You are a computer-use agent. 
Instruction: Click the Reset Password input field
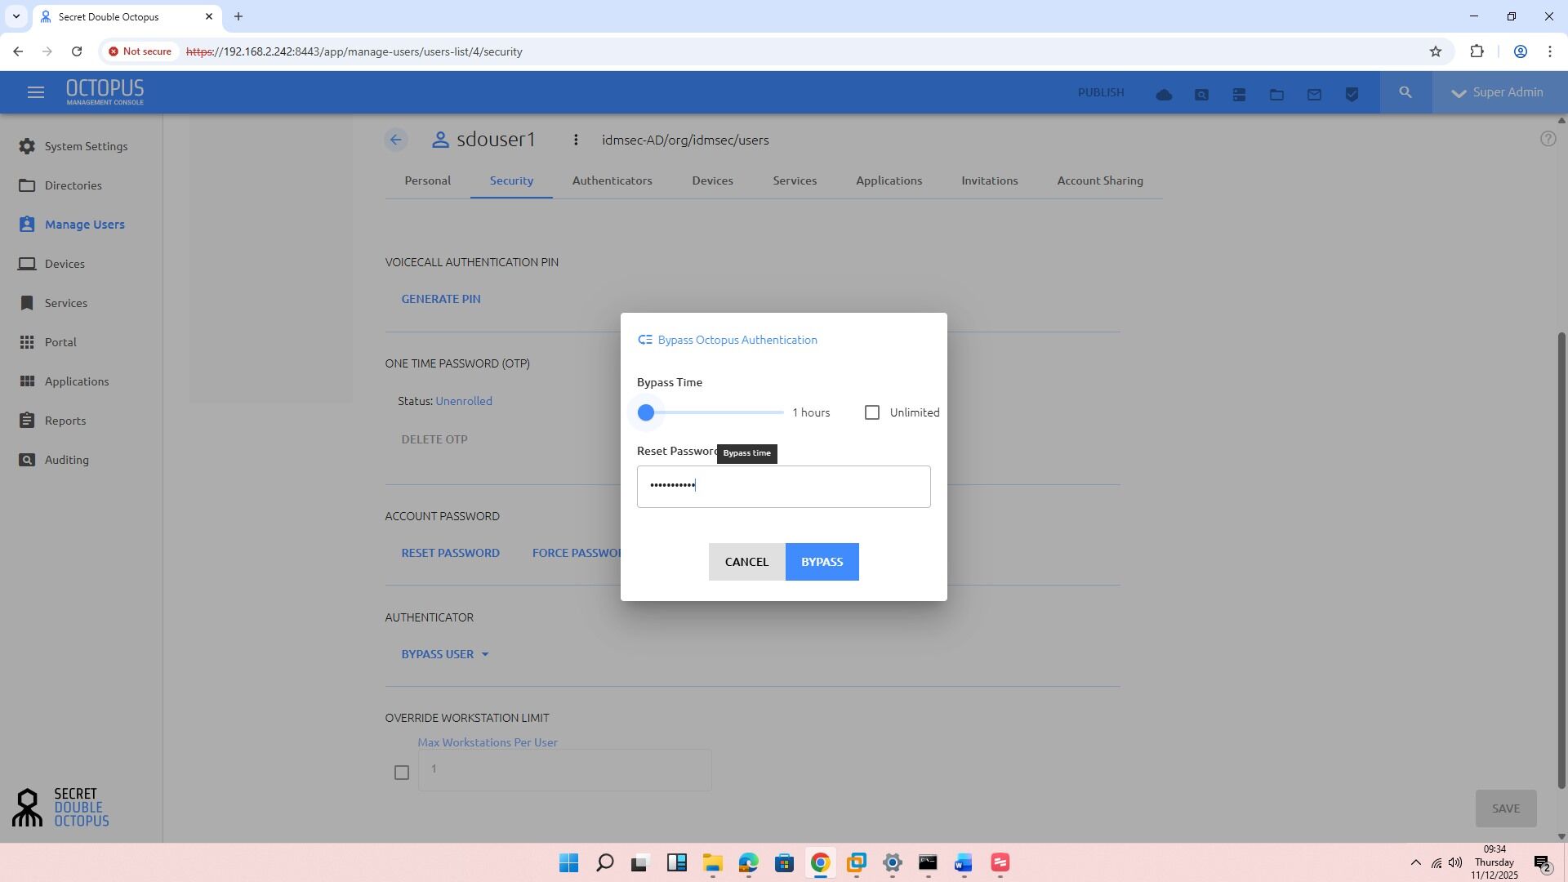pos(783,487)
